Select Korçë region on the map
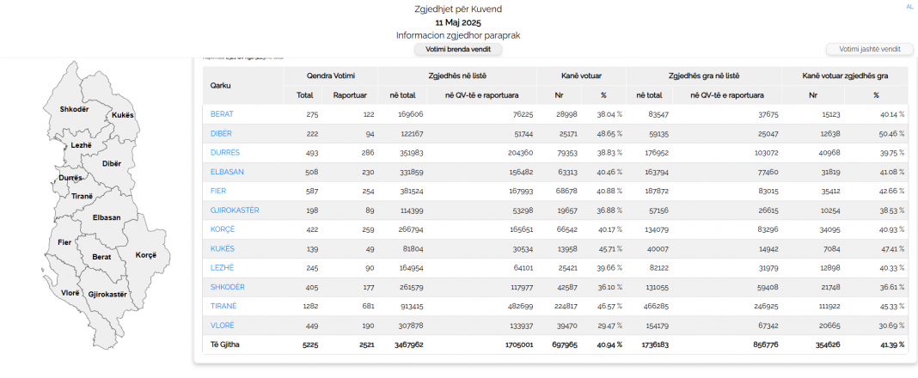The image size is (918, 378). pos(146,255)
